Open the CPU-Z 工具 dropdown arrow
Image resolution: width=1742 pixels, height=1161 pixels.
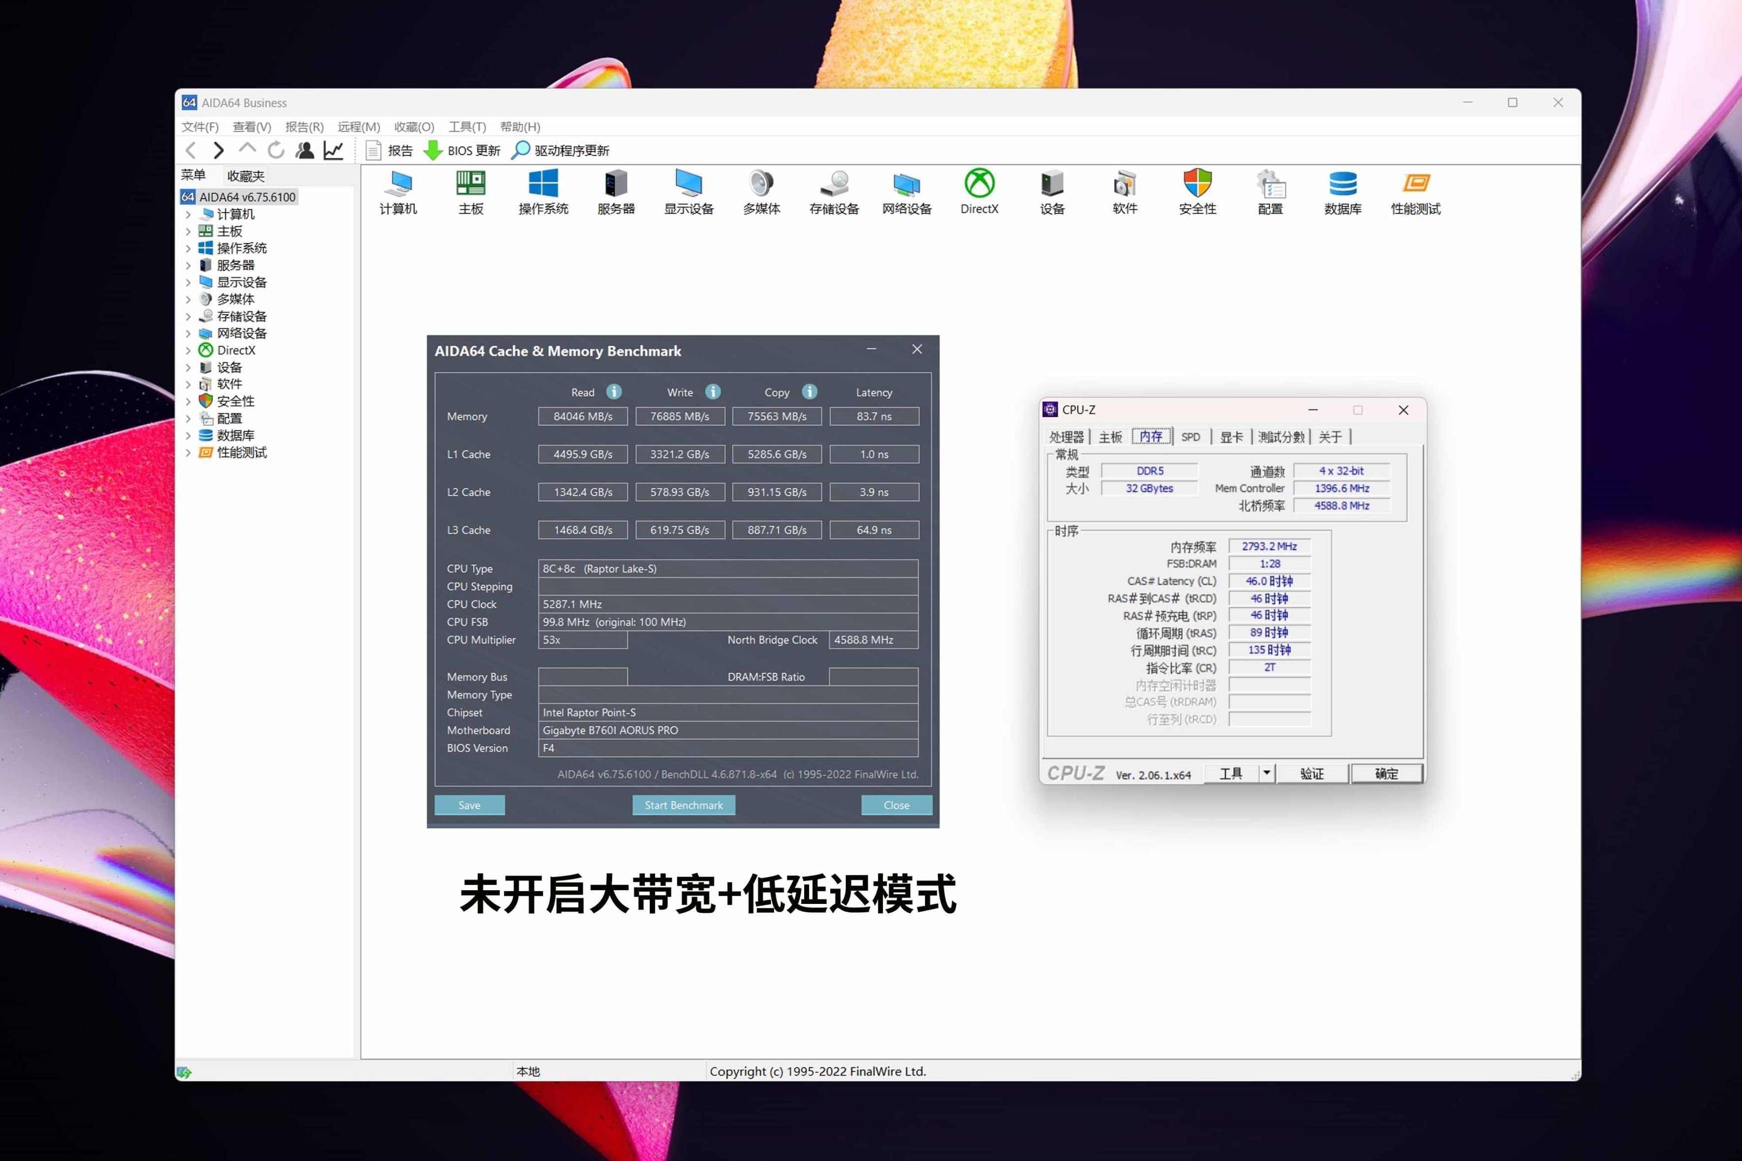pyautogui.click(x=1266, y=773)
